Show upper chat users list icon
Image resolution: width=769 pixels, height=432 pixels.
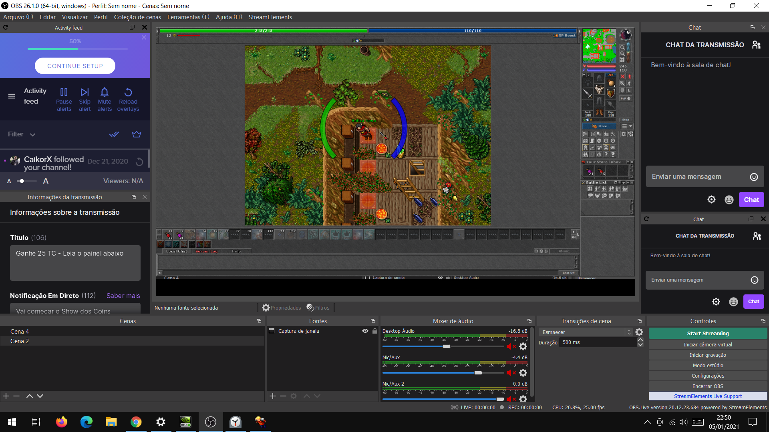coord(756,45)
